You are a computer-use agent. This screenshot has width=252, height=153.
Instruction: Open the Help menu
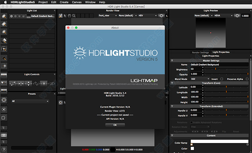(x=102, y=2)
